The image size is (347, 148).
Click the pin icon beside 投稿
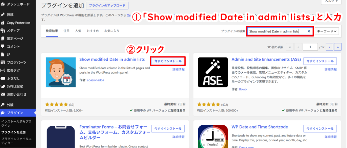point(3,15)
